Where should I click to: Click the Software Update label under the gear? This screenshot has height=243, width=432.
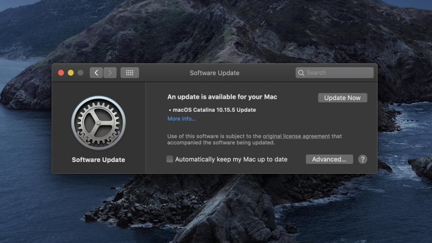(x=98, y=160)
